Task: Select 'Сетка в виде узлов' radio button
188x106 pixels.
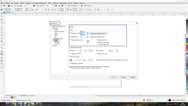Action: coord(98,44)
